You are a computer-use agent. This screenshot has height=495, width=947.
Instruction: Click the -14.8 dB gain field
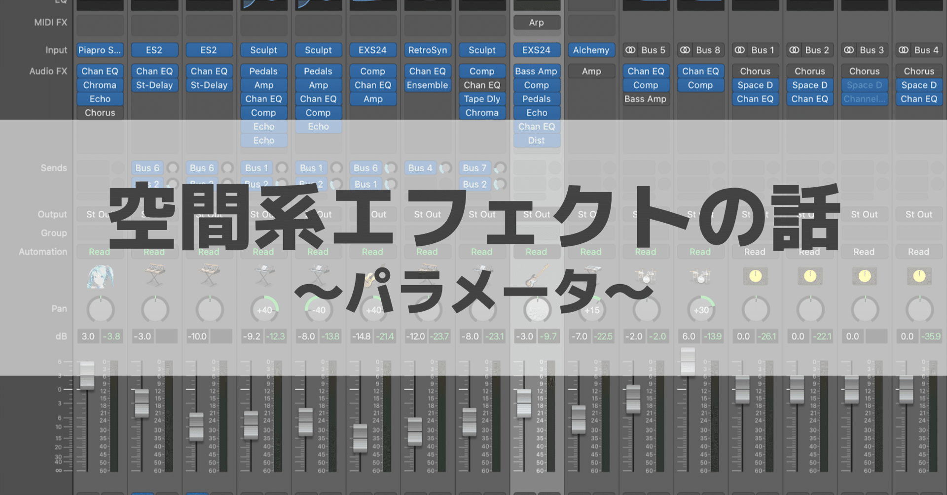tap(361, 336)
